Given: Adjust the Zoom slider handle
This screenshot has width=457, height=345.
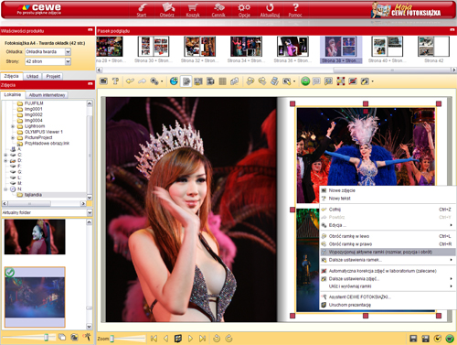Looking at the screenshot, I should (x=112, y=339).
